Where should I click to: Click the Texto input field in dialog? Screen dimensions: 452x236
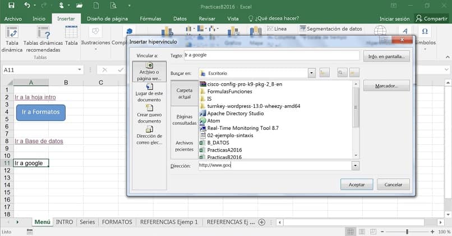tap(271, 55)
